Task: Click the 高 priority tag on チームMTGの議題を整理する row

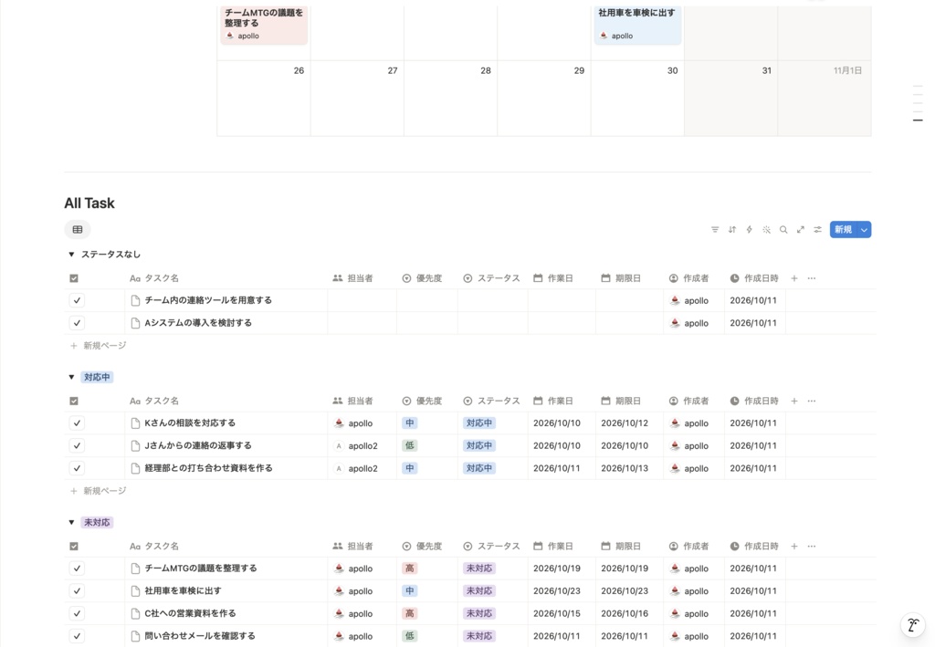Action: click(410, 569)
